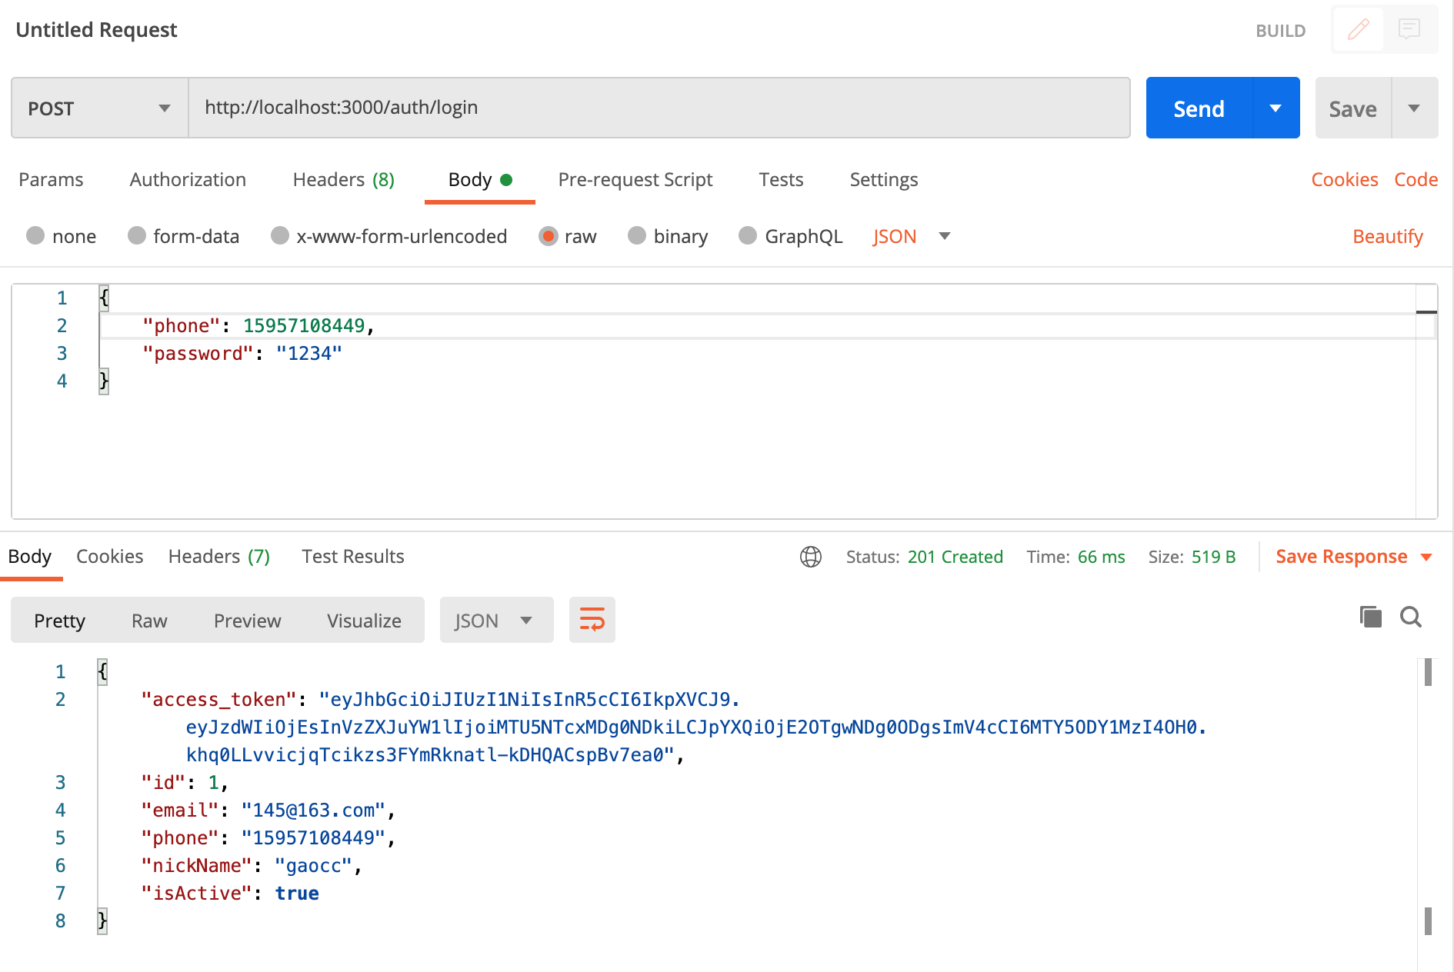Viewport: 1454px width, 972px height.
Task: Click the password value "1234"
Action: point(308,353)
